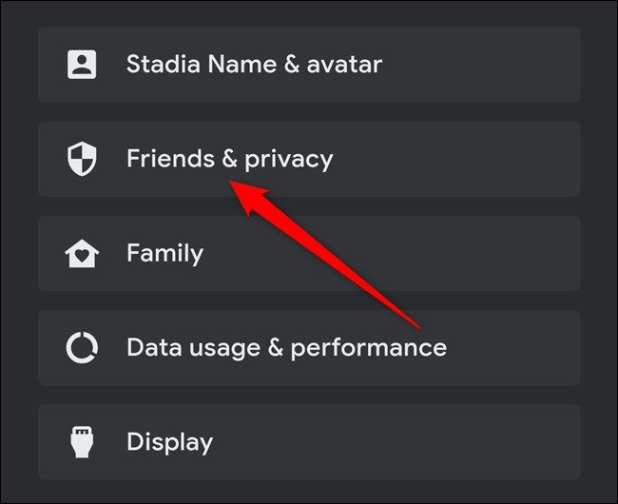Screen dimensions: 618x504
Task: Click empty right side of the Display row
Action: tap(504, 442)
